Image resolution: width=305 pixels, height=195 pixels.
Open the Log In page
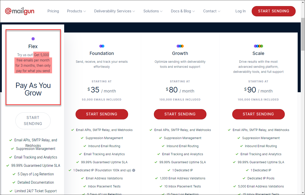click(241, 11)
